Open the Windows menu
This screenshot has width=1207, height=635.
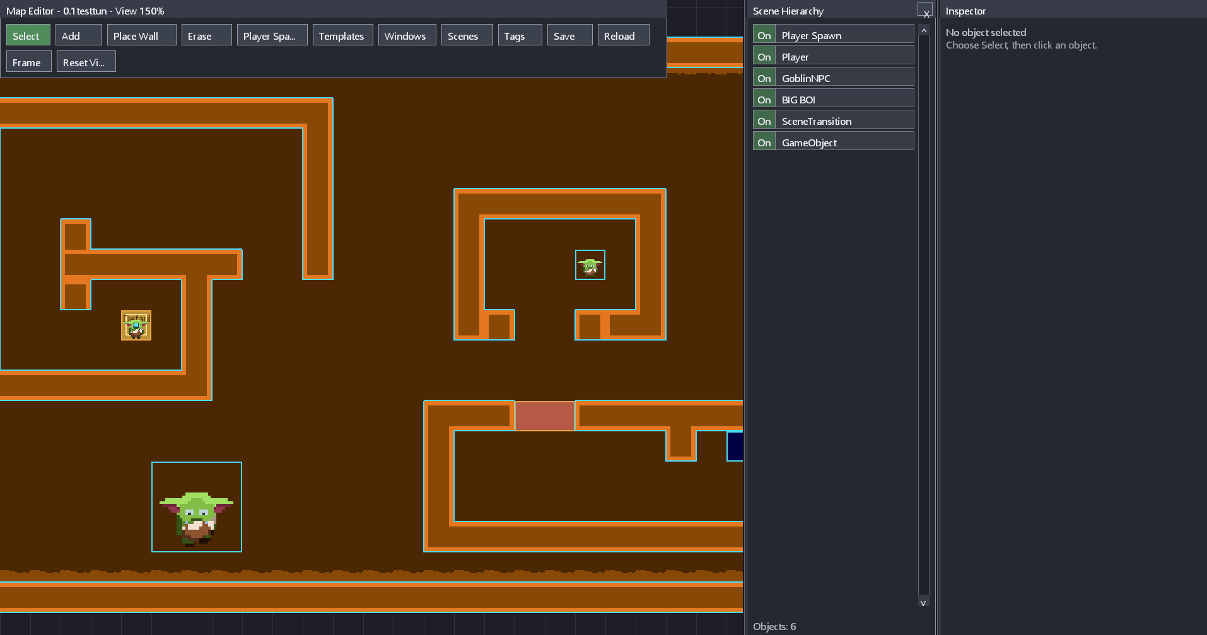click(x=407, y=35)
